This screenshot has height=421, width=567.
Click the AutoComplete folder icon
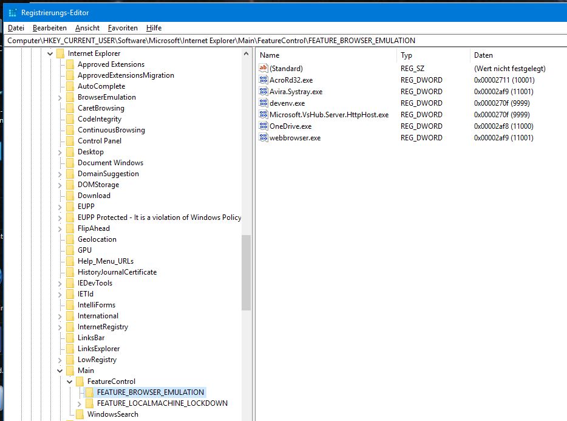pyautogui.click(x=70, y=86)
